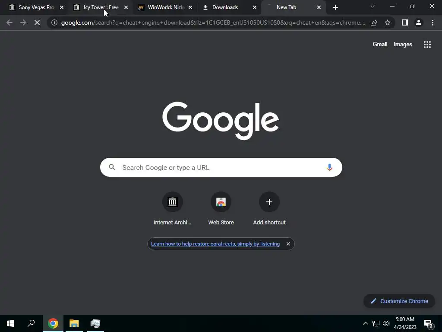The width and height of the screenshot is (442, 332).
Task: Close the New Tab tab
Action: pos(319,7)
